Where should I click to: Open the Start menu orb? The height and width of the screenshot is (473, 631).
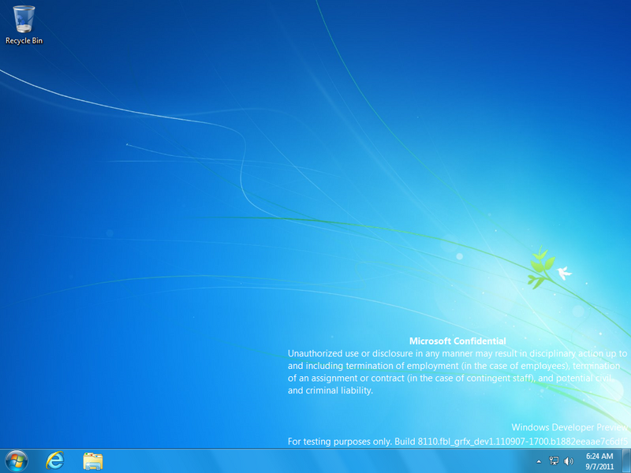(x=17, y=461)
